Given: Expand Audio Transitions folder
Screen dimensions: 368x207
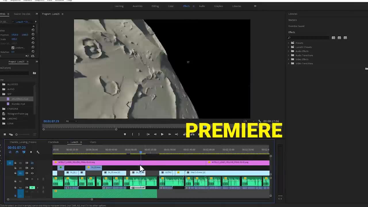Looking at the screenshot, I should pos(289,55).
